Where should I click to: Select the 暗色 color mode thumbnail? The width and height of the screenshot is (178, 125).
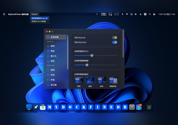tap(90, 80)
